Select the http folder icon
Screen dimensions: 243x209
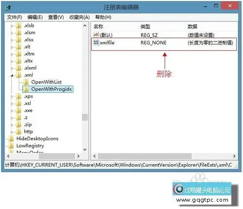pos(18,132)
